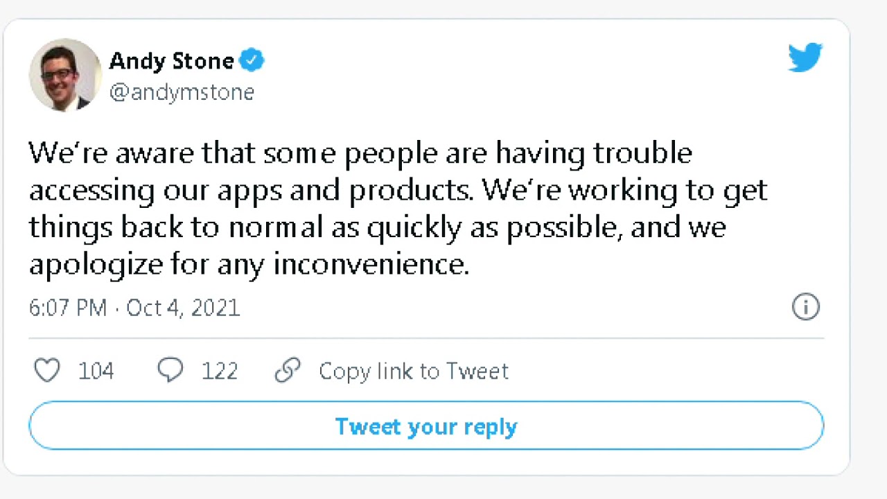
Task: Click the chain link icon
Action: (x=287, y=371)
